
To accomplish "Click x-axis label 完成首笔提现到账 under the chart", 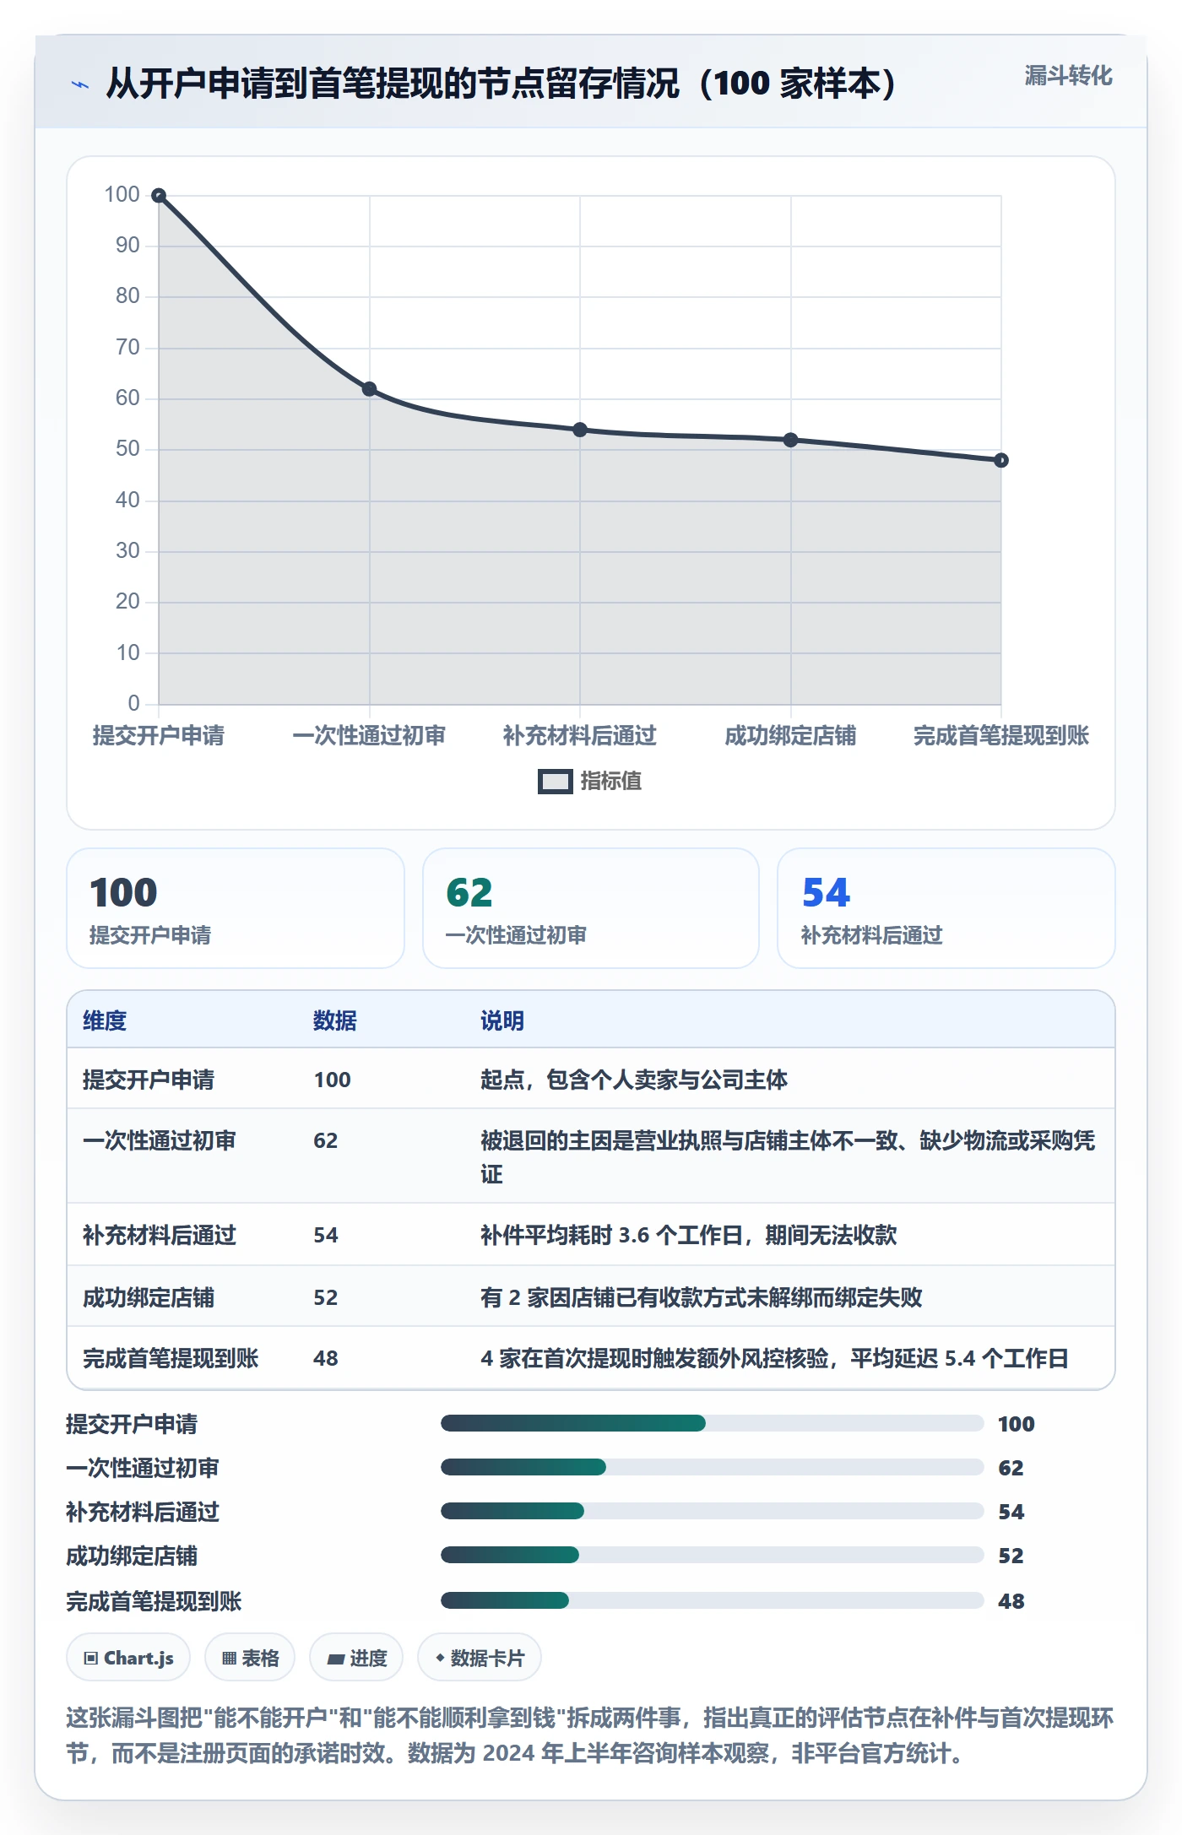I will (1001, 736).
